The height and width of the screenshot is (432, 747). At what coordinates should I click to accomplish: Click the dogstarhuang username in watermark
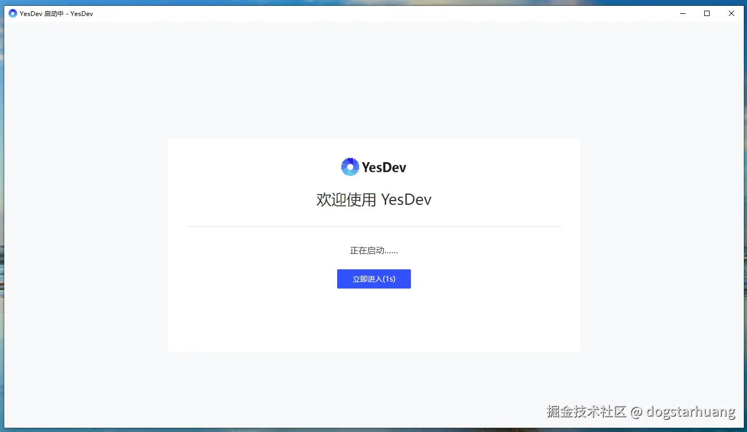coord(690,412)
